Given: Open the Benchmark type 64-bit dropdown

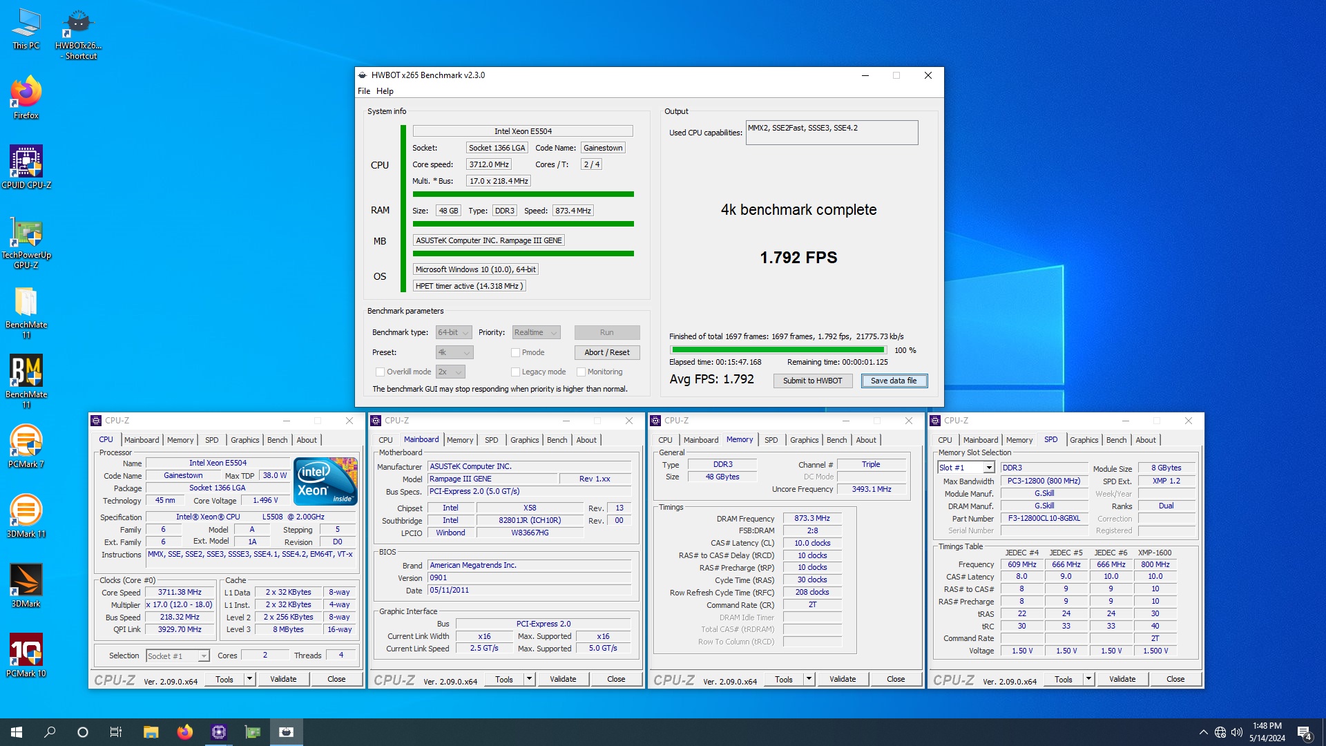Looking at the screenshot, I should 454,332.
